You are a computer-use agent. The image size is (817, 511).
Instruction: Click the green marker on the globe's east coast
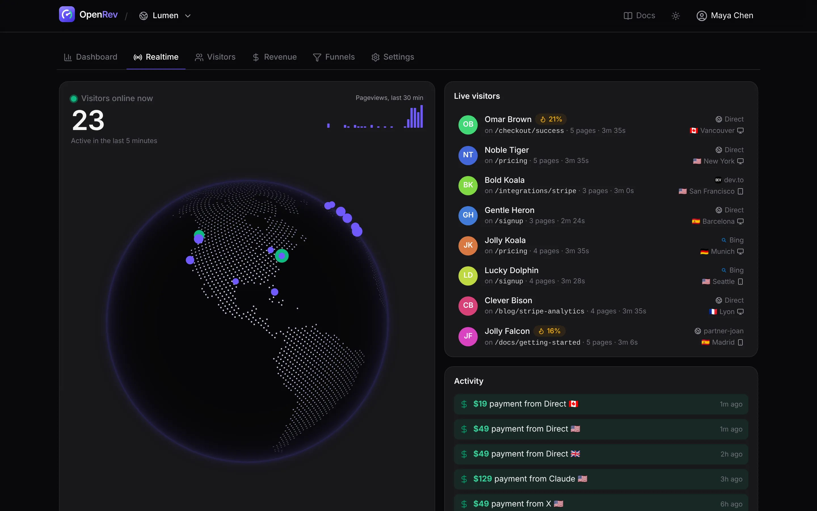pyautogui.click(x=282, y=256)
